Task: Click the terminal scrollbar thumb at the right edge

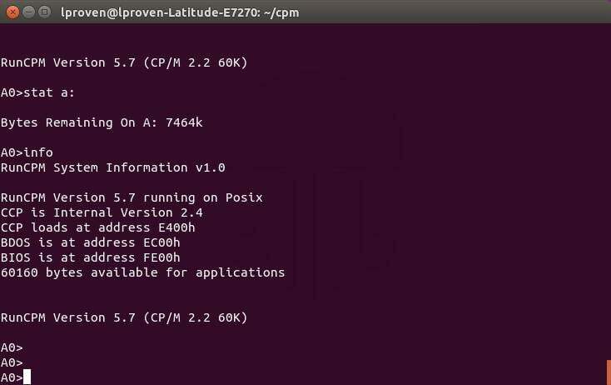Action: [x=609, y=372]
